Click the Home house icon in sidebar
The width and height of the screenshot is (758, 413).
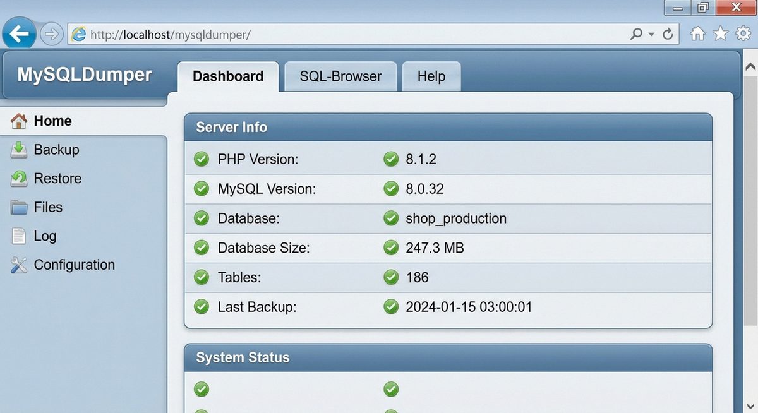[20, 121]
